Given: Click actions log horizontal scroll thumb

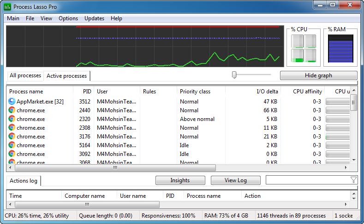Looking at the screenshot, I should tap(87, 204).
